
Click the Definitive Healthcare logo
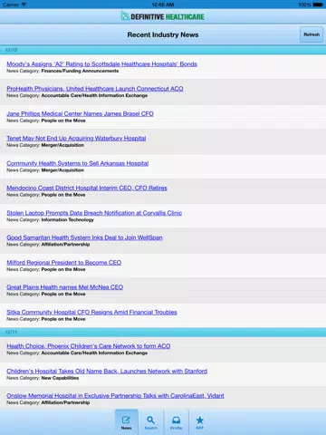[163, 16]
